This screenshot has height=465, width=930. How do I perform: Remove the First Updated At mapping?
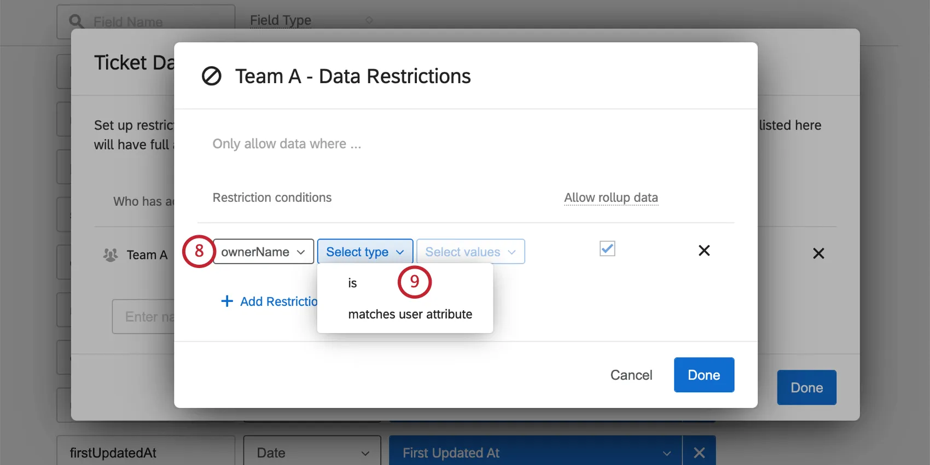[699, 452]
